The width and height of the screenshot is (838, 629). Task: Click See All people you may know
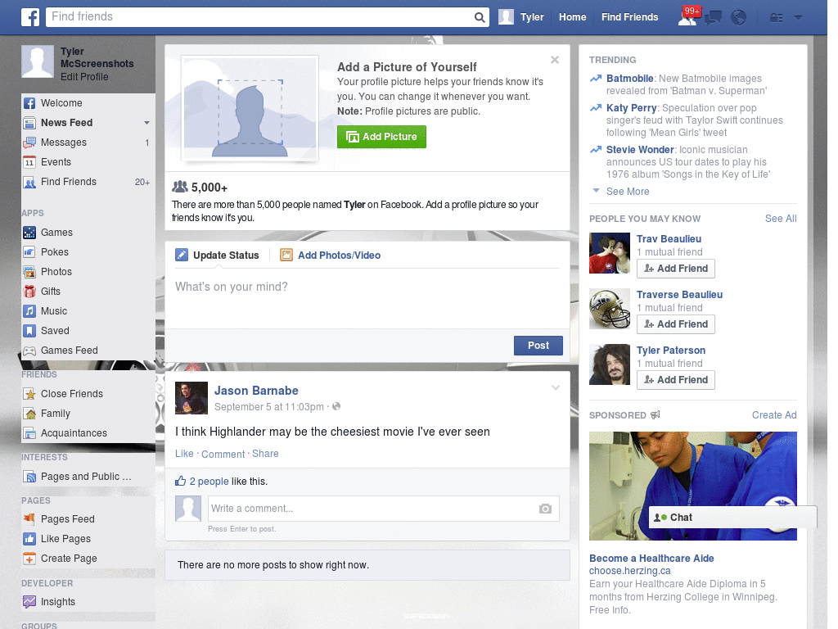[x=780, y=218]
